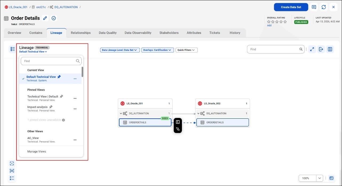Open the History tab

click(235, 33)
